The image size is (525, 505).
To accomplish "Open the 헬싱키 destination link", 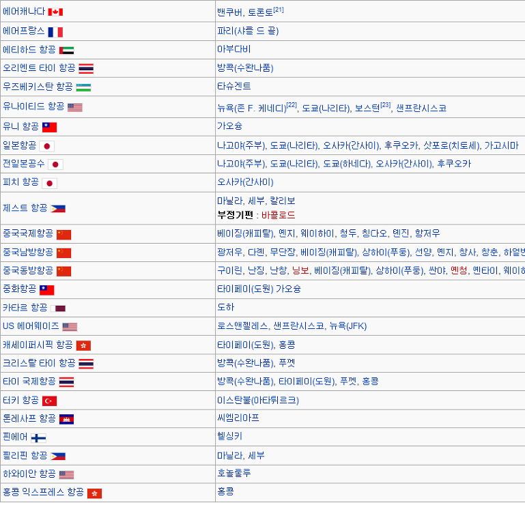I will 229,436.
